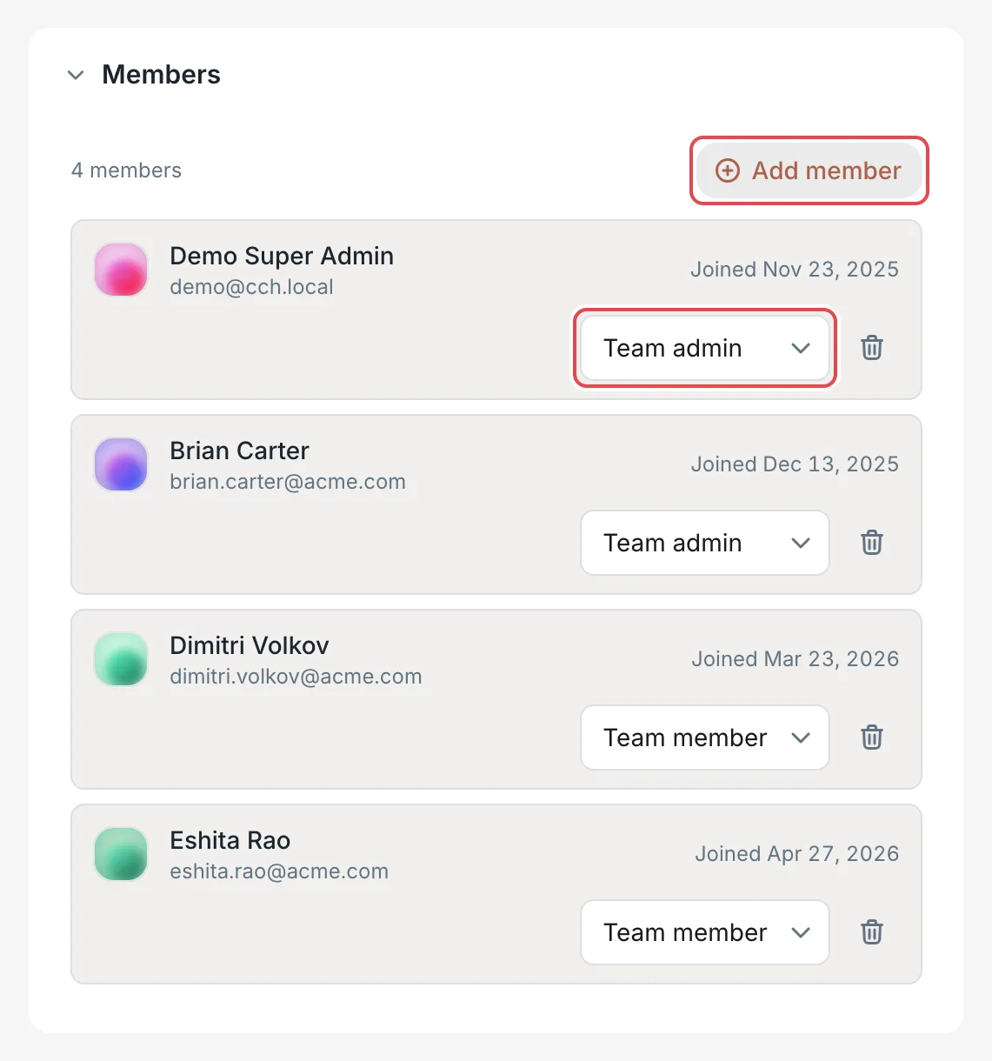Click the Add member button
The width and height of the screenshot is (992, 1061).
click(x=809, y=170)
